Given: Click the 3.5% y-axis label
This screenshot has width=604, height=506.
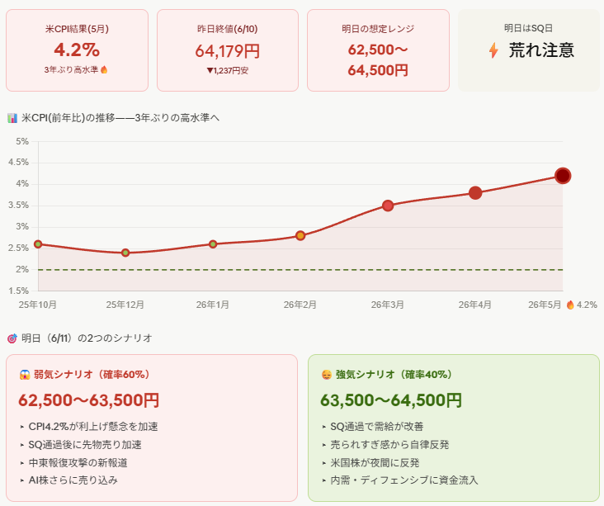Looking at the screenshot, I should coord(18,206).
